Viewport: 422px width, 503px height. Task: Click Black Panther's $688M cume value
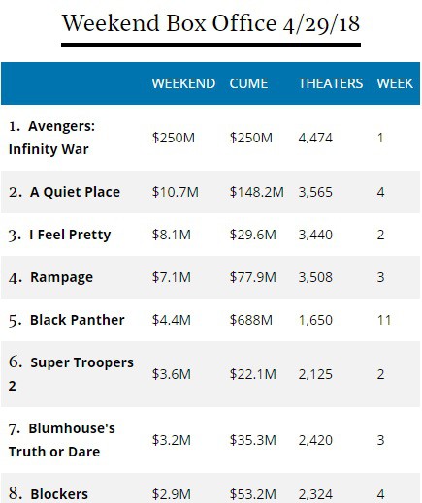[251, 320]
